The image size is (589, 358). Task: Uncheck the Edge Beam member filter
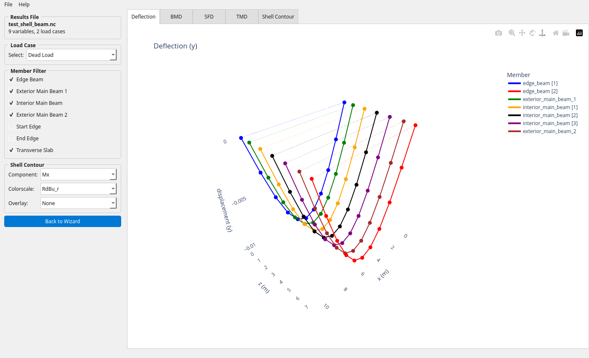click(x=11, y=80)
